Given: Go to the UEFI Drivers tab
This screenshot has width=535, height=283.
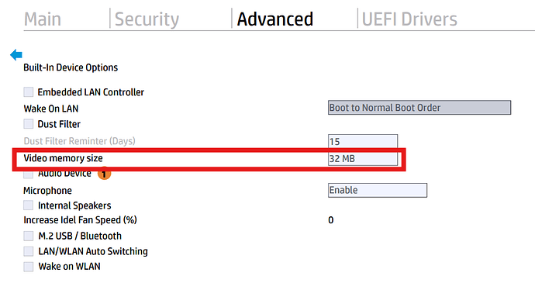Looking at the screenshot, I should click(409, 19).
